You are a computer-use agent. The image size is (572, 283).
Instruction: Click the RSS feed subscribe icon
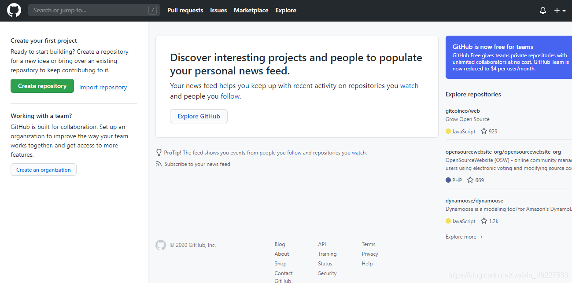[x=159, y=164]
